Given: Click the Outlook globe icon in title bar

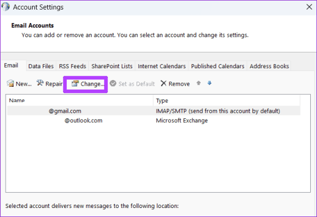Looking at the screenshot, I should tap(6, 7).
